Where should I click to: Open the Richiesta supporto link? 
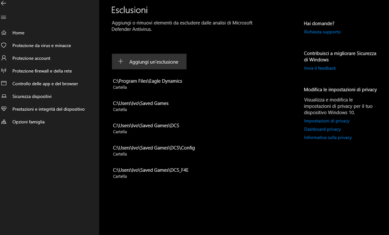coord(322,32)
